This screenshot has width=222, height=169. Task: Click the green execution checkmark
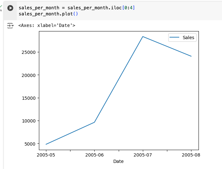(1, 6)
